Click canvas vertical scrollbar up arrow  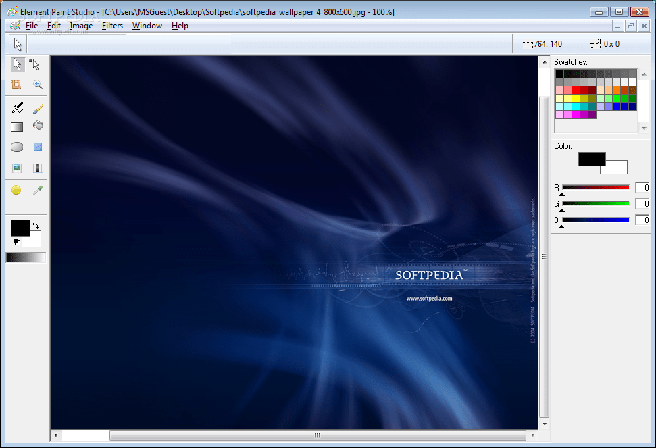[x=545, y=62]
